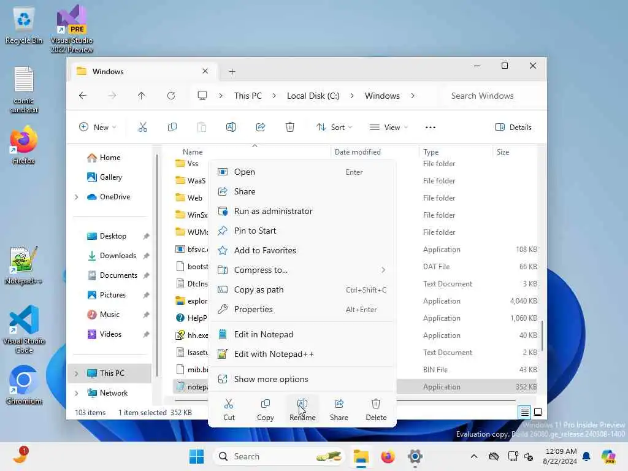Click Share in context menu bottom bar
Image resolution: width=628 pixels, height=471 pixels.
coord(339,410)
